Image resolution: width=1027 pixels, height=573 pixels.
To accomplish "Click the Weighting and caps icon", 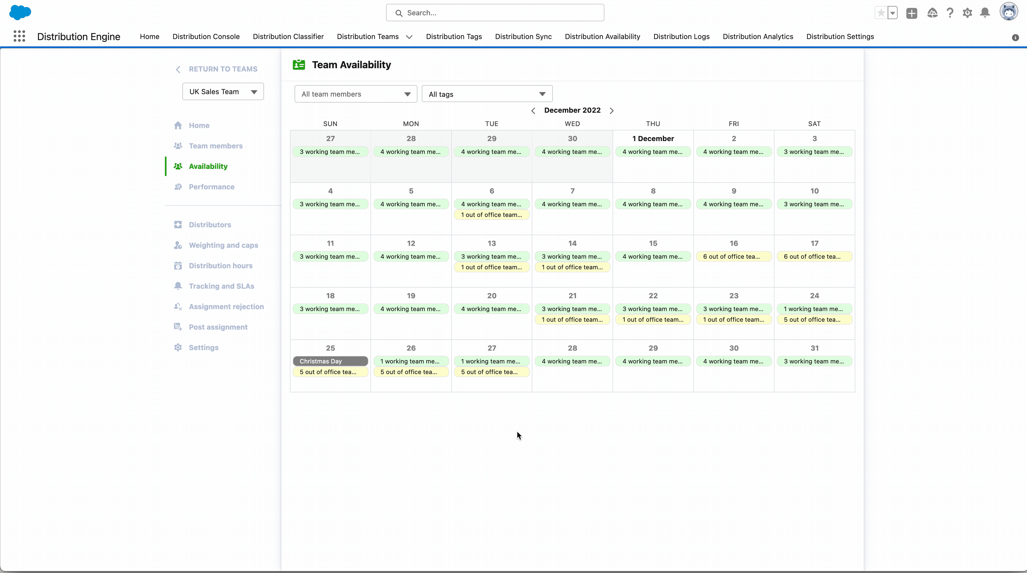I will 178,245.
